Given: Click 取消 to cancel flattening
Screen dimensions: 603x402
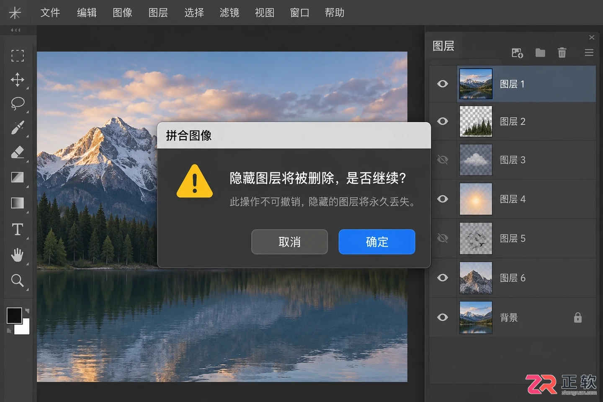Looking at the screenshot, I should [x=289, y=242].
